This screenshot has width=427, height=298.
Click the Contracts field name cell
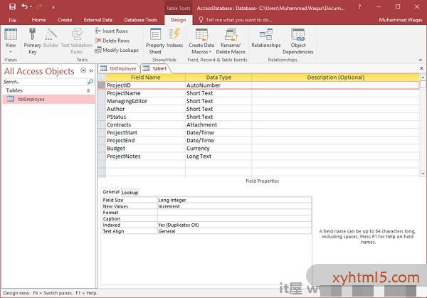[145, 124]
